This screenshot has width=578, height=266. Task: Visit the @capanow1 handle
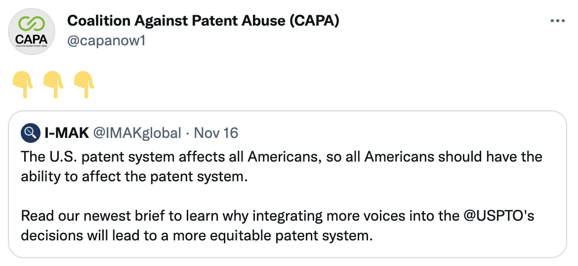(x=106, y=40)
